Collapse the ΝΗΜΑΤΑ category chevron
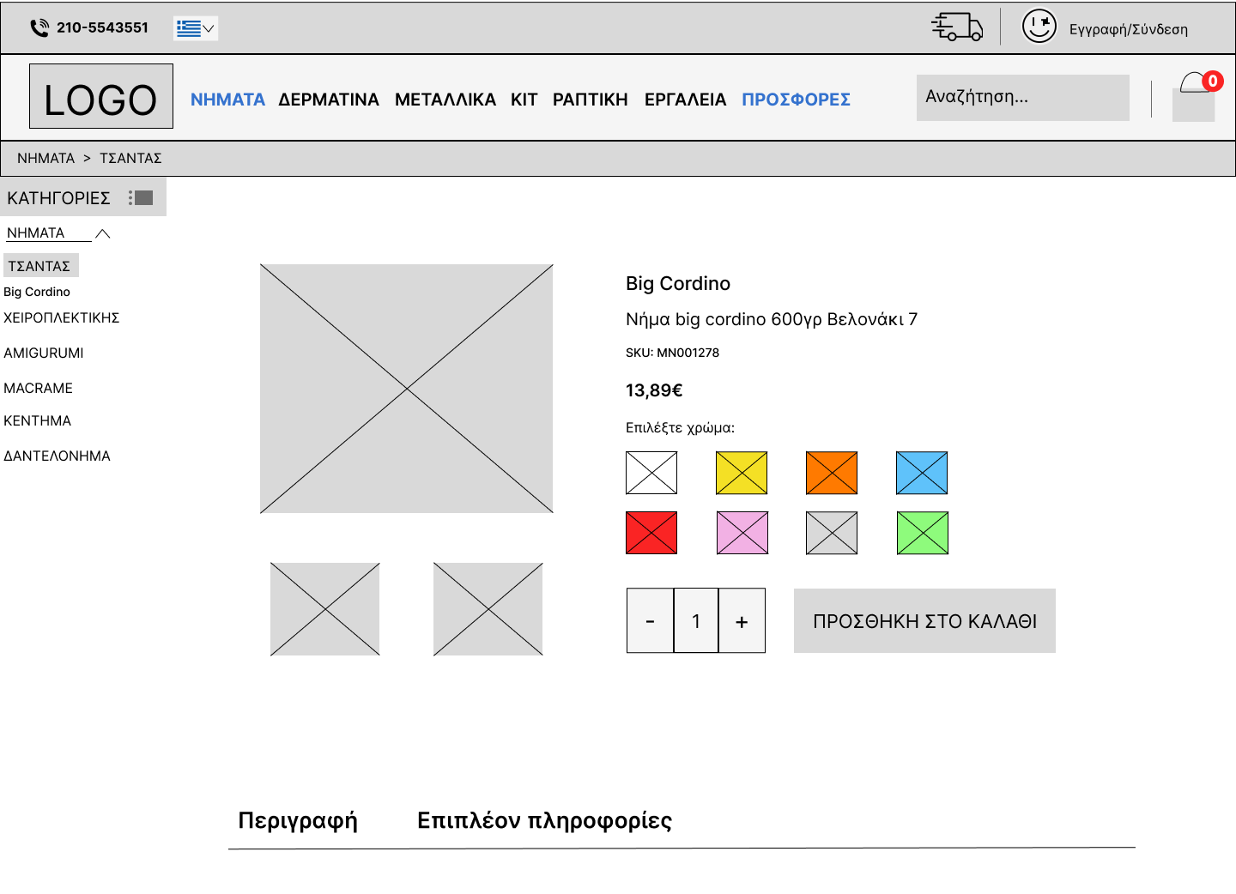1236x894 pixels. 103,233
